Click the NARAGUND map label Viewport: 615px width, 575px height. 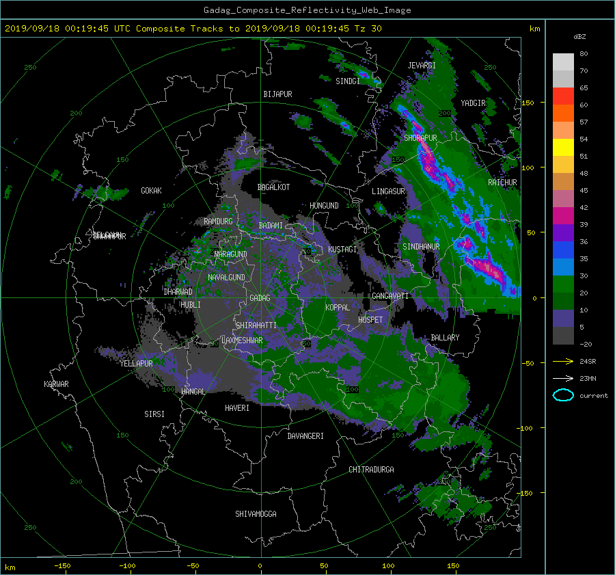(x=231, y=254)
